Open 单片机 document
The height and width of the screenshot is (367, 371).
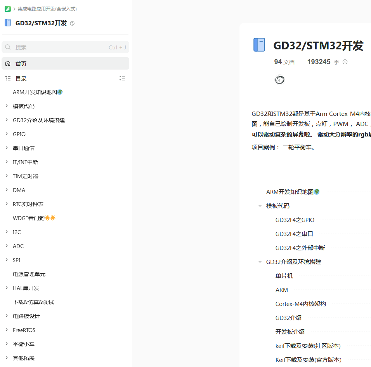(x=284, y=276)
